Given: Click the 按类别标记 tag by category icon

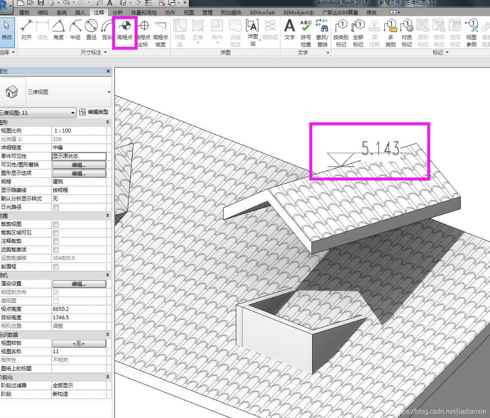Looking at the screenshot, I should pos(341,31).
